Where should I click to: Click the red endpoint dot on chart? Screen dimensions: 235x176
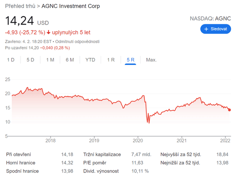click(230, 110)
